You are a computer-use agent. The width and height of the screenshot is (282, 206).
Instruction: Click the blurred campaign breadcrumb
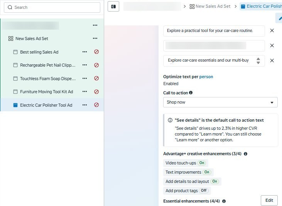[152, 7]
